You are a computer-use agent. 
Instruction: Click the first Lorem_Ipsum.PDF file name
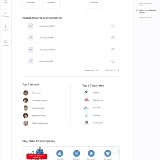click(x=46, y=38)
